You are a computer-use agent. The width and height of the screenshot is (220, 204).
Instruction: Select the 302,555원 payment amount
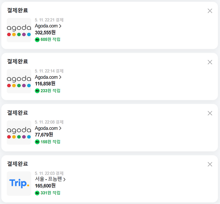(x=45, y=32)
